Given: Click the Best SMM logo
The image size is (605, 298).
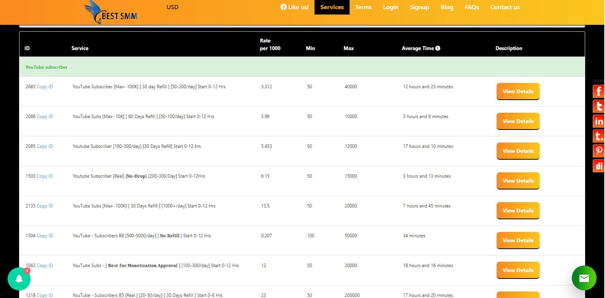Looking at the screenshot, I should (111, 13).
